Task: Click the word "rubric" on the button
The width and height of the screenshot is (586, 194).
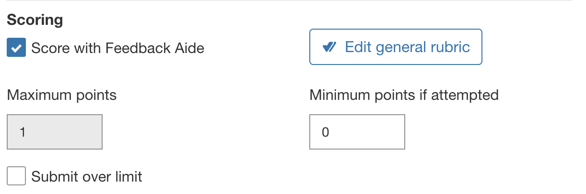Action: coord(450,47)
